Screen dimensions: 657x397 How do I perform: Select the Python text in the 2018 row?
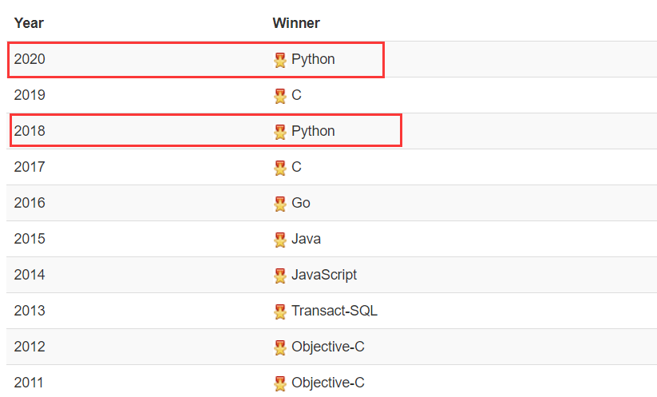pyautogui.click(x=313, y=131)
